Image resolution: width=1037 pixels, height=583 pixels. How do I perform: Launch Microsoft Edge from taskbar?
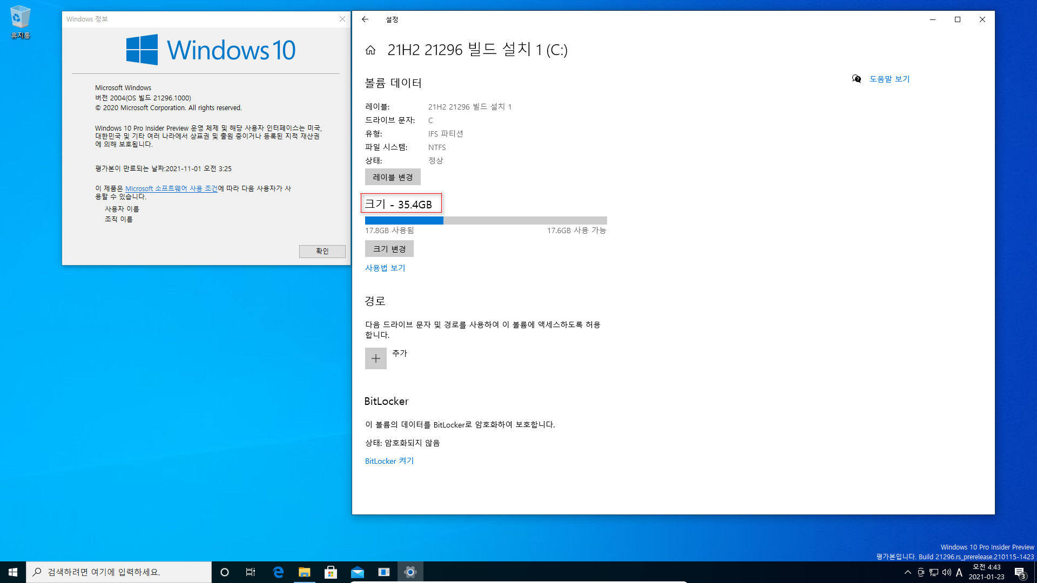[x=278, y=572]
